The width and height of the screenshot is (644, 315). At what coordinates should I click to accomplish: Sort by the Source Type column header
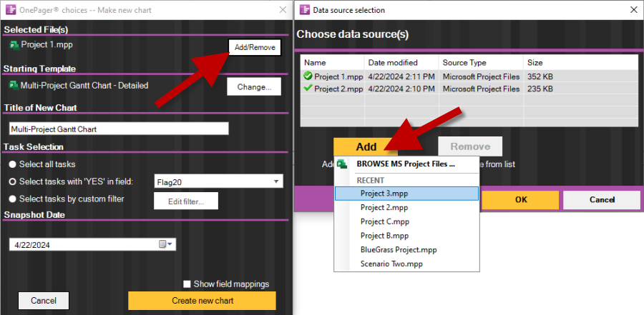481,63
